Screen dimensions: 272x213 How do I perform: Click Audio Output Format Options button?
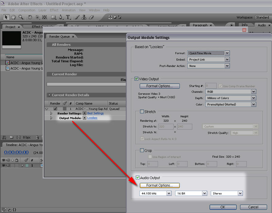159,185
